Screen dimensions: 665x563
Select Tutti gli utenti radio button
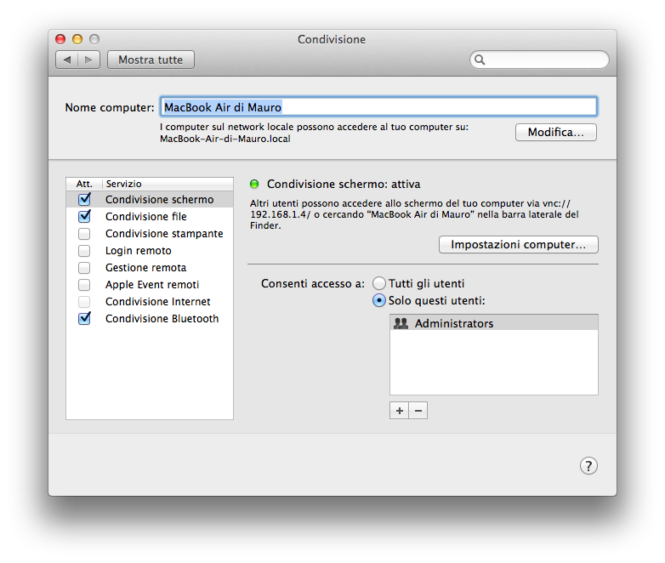(378, 283)
